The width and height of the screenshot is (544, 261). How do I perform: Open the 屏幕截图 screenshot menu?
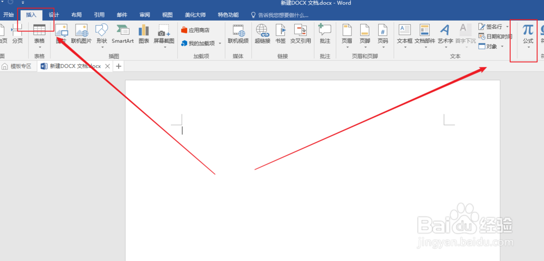click(164, 36)
